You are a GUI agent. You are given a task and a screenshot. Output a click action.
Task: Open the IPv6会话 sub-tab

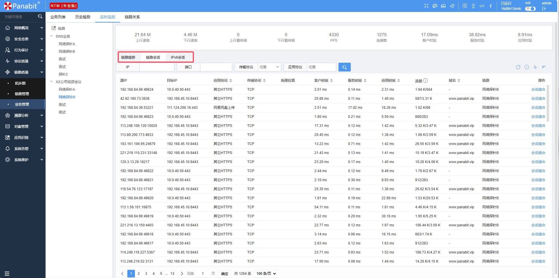(x=178, y=57)
